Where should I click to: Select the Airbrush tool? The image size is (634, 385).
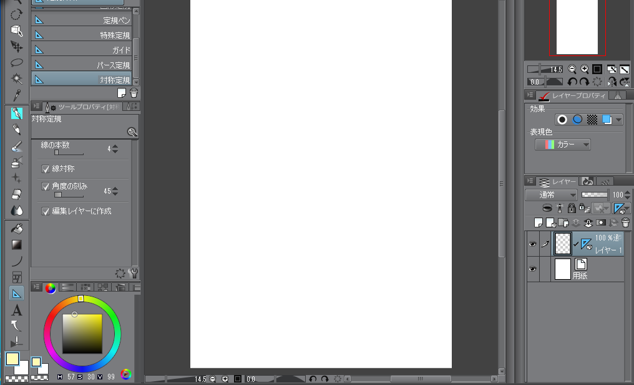click(x=16, y=162)
